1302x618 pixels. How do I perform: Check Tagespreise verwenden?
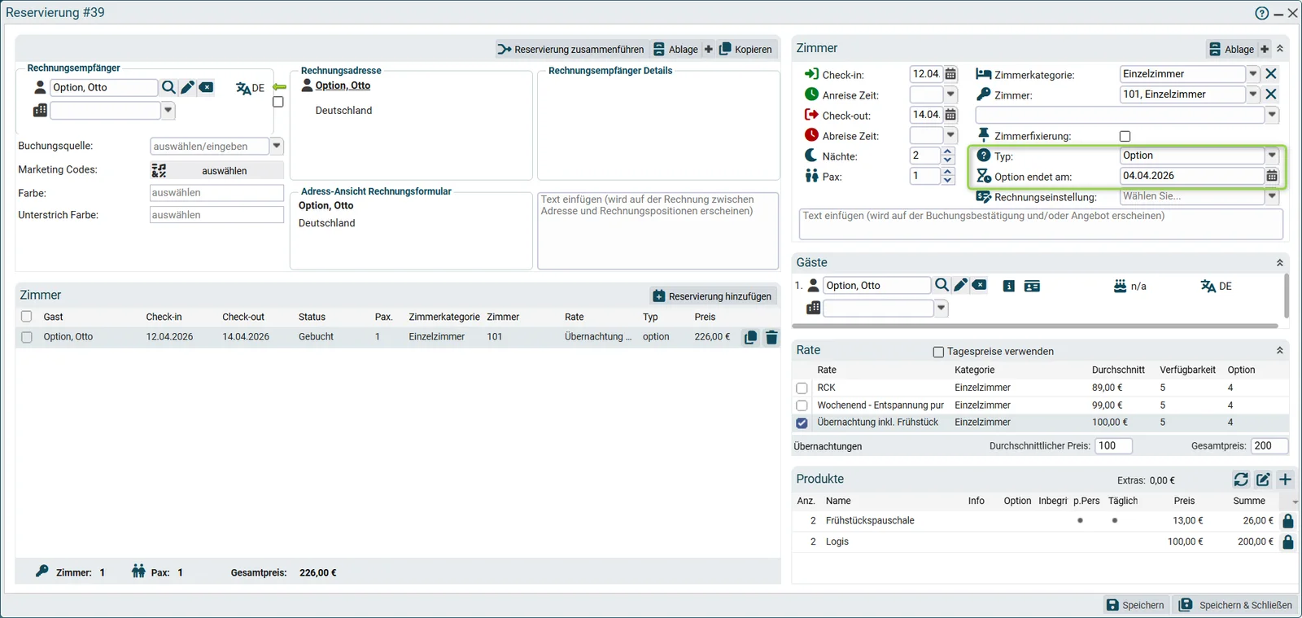pos(938,352)
